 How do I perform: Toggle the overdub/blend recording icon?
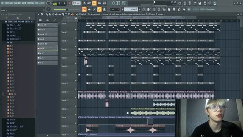click(99, 3)
